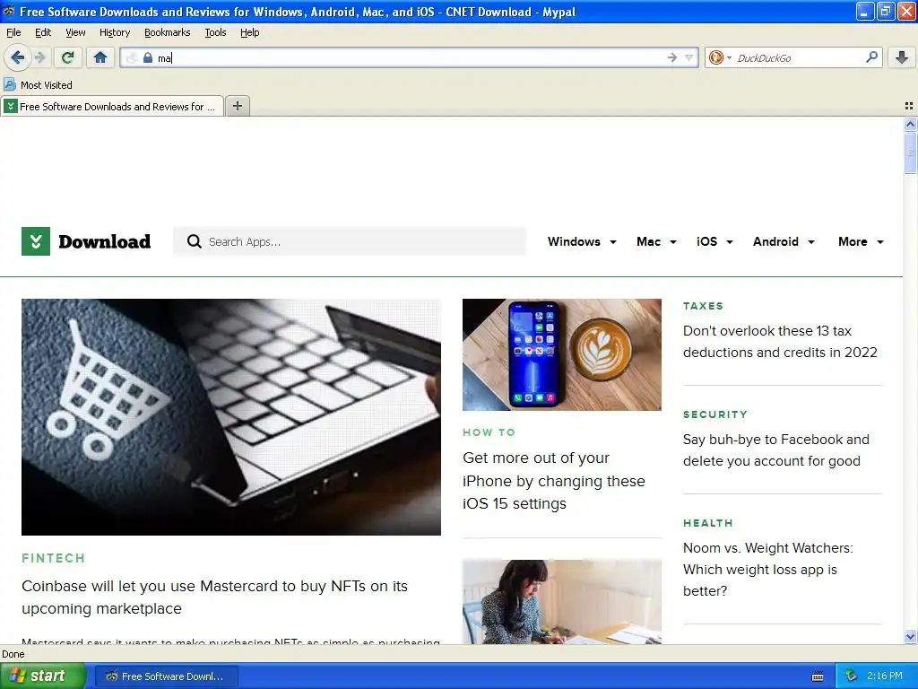Click the URL address bar text field
The height and width of the screenshot is (689, 918).
pos(410,57)
